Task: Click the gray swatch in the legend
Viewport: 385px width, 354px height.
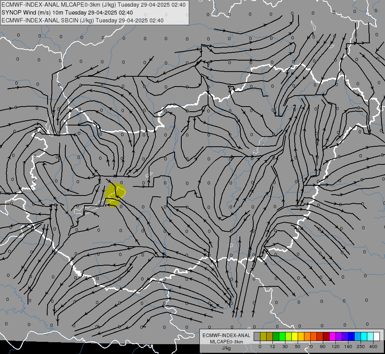Action: pyautogui.click(x=257, y=336)
